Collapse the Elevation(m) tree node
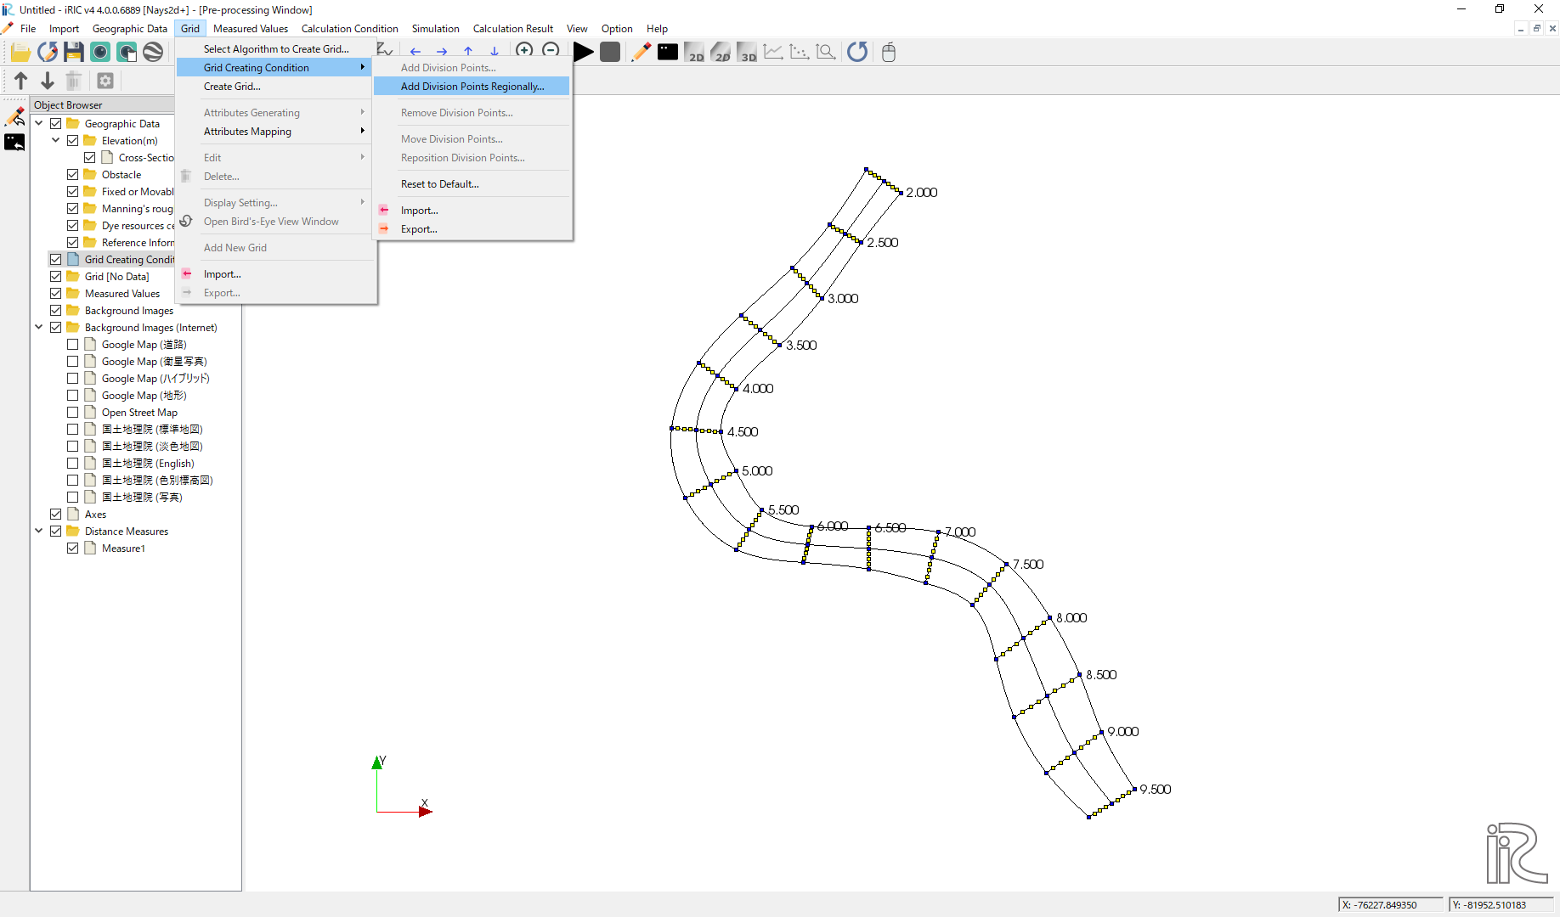Viewport: 1560px width, 917px height. [x=56, y=141]
